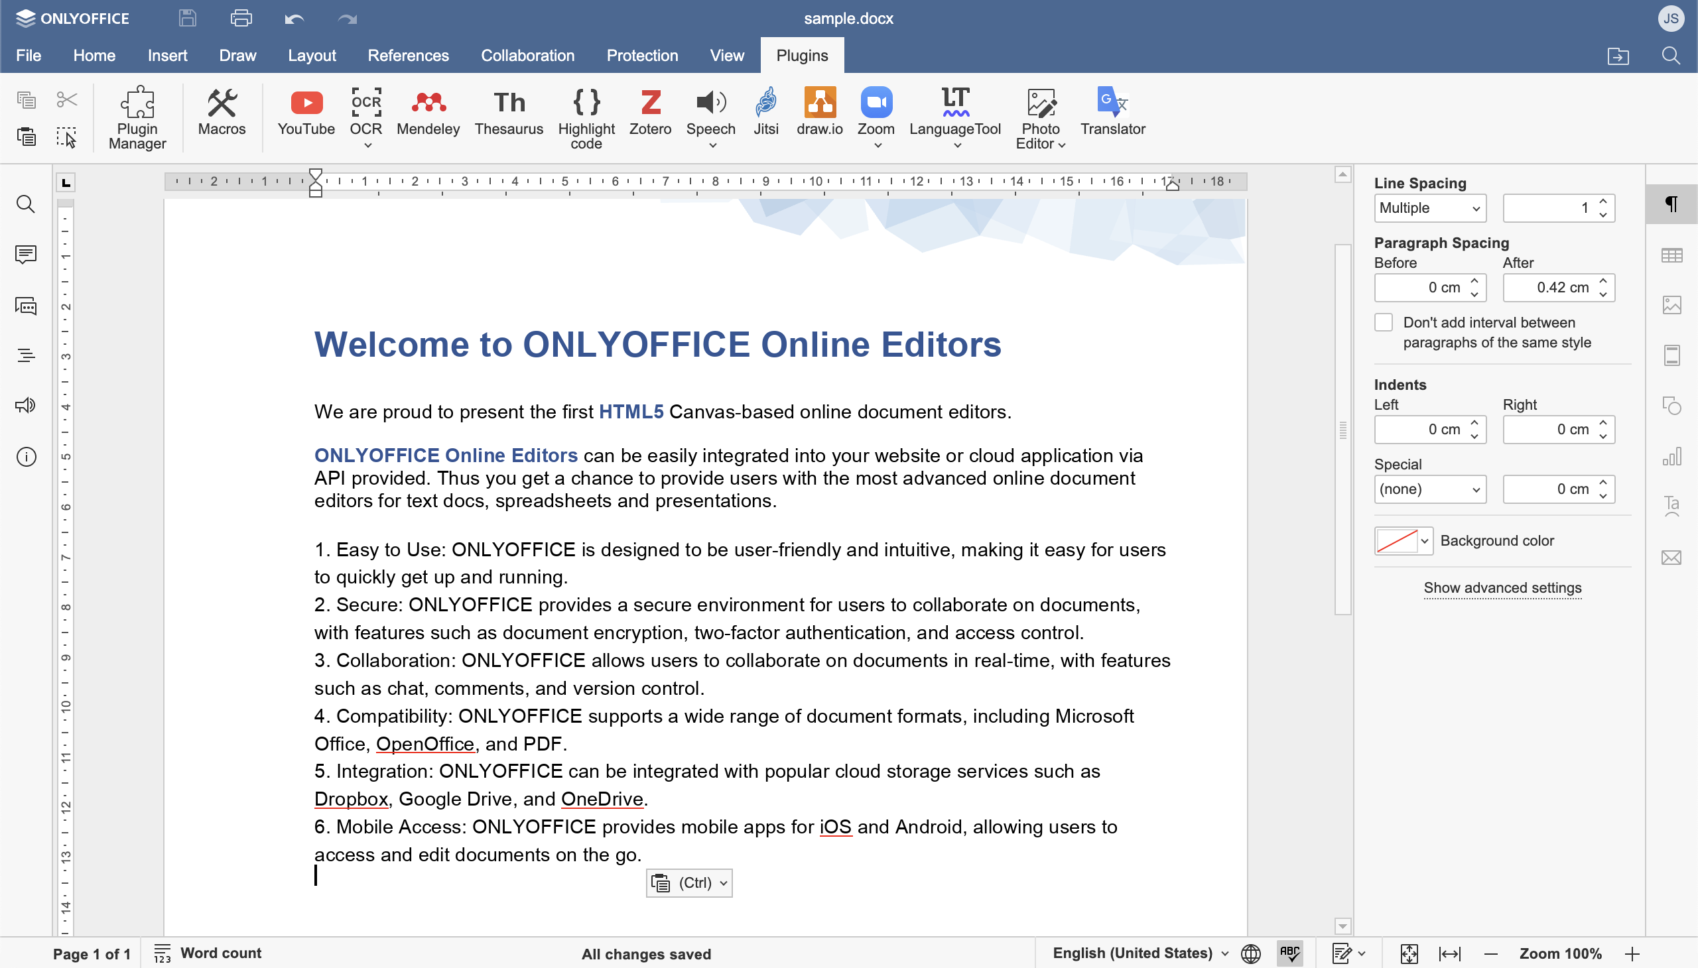Screen dimensions: 1698x968
Task: Click Page 1 of 1 indicator
Action: (92, 953)
